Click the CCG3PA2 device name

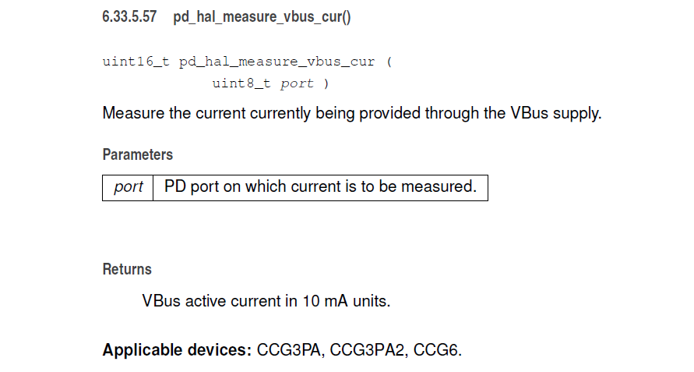368,350
